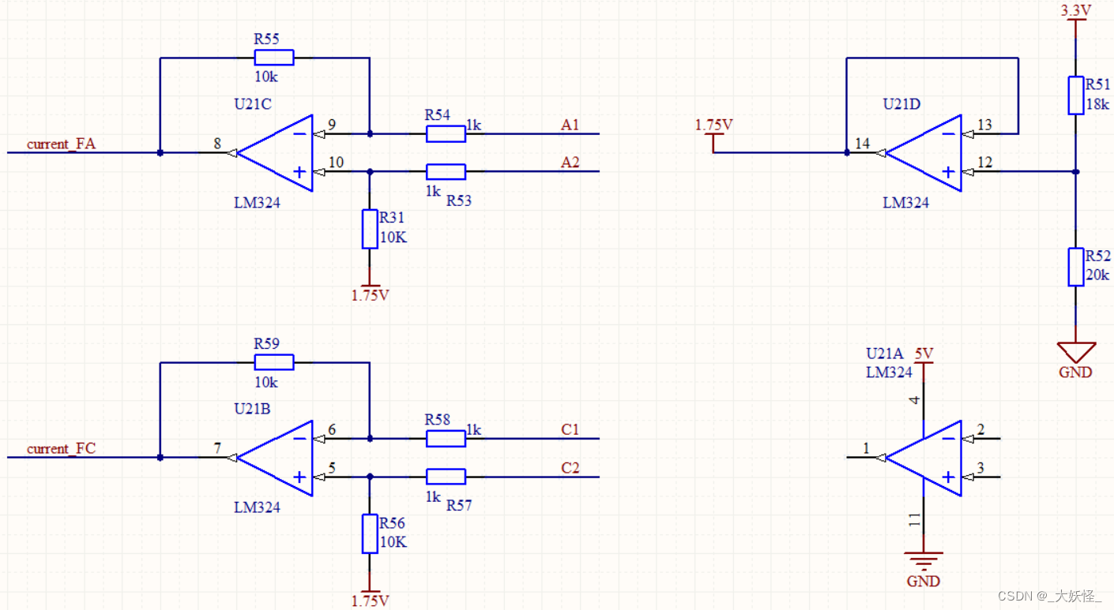Viewport: 1114px width, 610px height.
Task: Click the earth ground symbol under U21A
Action: 924,561
